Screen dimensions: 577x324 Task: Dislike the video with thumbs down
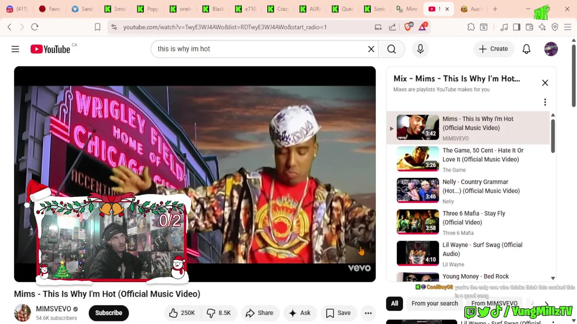tap(219, 313)
